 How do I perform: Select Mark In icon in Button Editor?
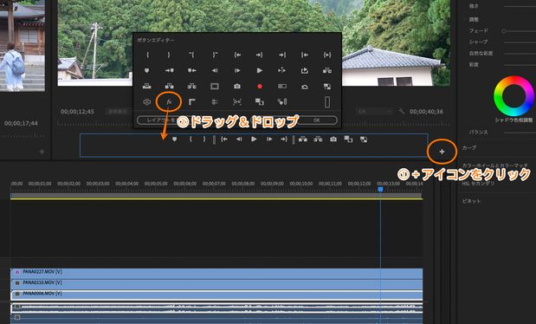(147, 55)
